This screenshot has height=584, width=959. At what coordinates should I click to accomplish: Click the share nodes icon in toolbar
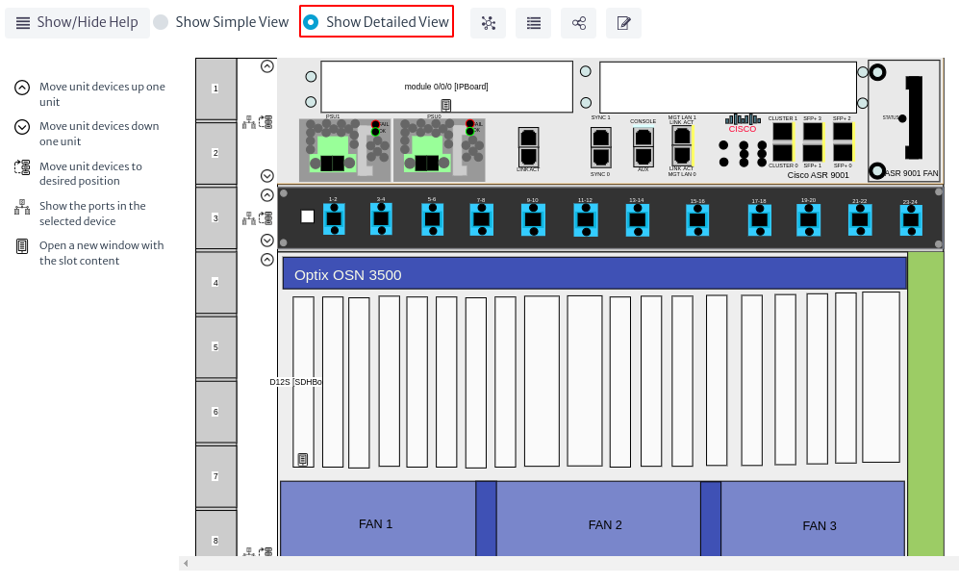pyautogui.click(x=579, y=23)
